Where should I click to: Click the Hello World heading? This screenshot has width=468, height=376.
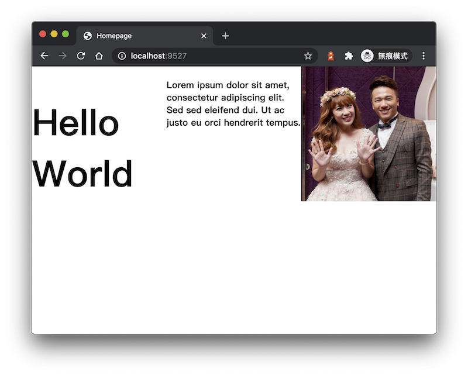pyautogui.click(x=82, y=148)
